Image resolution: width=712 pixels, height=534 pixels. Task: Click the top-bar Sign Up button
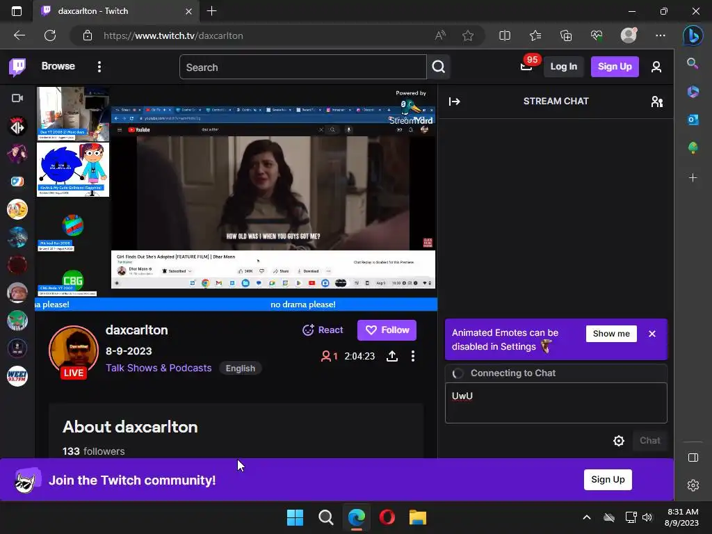point(615,67)
